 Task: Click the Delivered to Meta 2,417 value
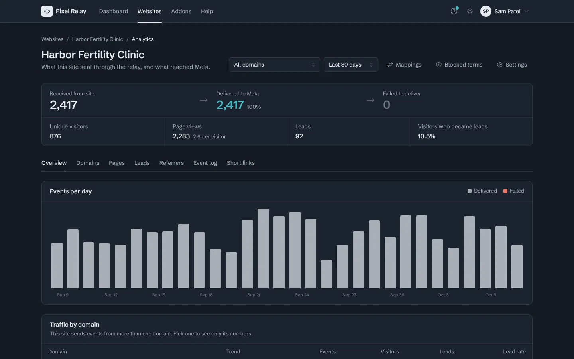pyautogui.click(x=230, y=105)
